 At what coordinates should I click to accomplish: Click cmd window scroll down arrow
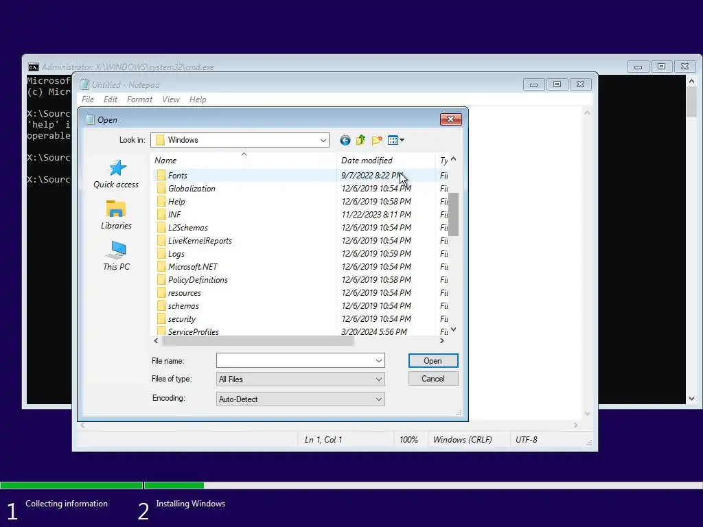tap(691, 399)
